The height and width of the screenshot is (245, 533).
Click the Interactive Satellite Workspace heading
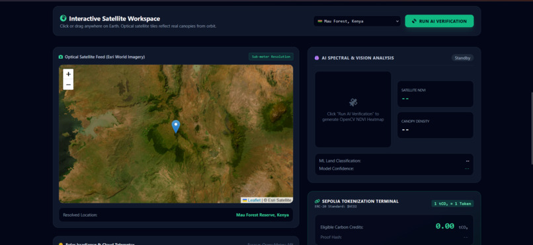(x=114, y=18)
